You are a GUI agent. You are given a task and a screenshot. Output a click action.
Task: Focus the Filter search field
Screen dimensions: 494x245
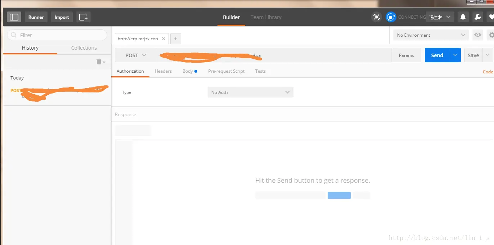click(57, 35)
